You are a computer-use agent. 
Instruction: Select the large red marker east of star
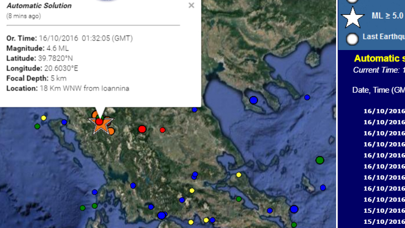pos(142,129)
